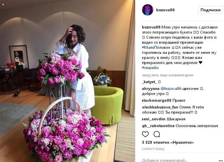Like the post with the heart icon
The width and height of the screenshot is (224, 162).
point(145,134)
